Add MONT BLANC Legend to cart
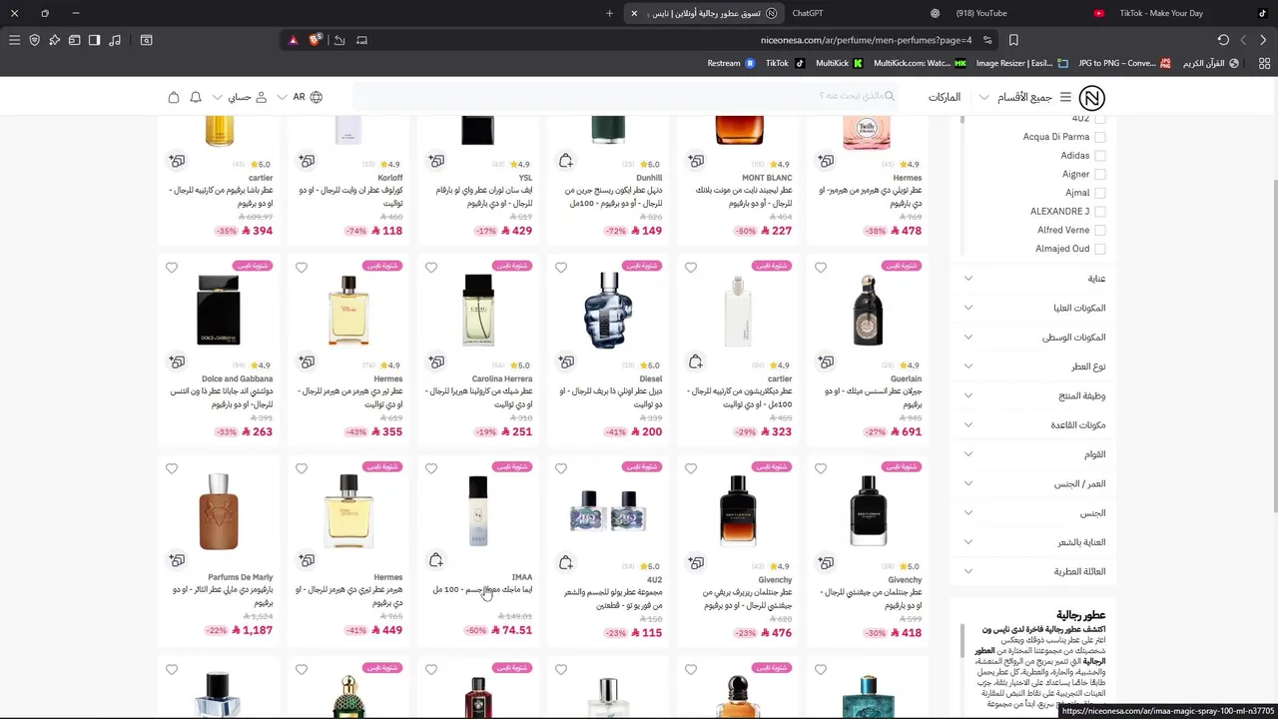This screenshot has width=1278, height=719. tap(696, 161)
